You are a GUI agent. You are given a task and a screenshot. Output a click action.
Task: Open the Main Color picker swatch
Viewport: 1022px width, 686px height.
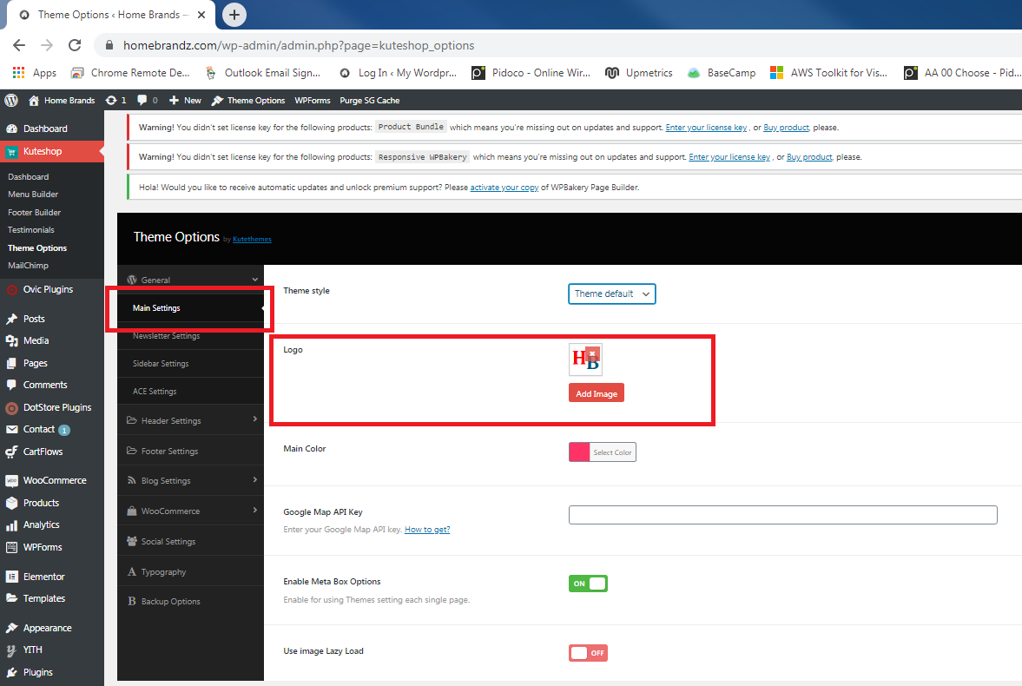(579, 452)
